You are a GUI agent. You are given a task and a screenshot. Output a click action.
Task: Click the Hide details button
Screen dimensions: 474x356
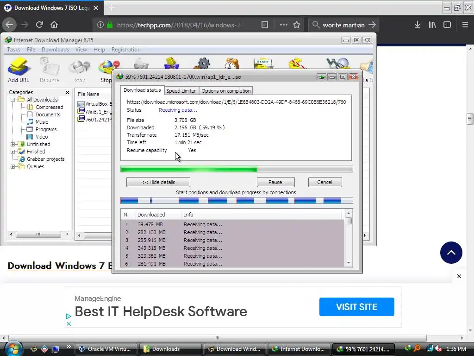[158, 182]
